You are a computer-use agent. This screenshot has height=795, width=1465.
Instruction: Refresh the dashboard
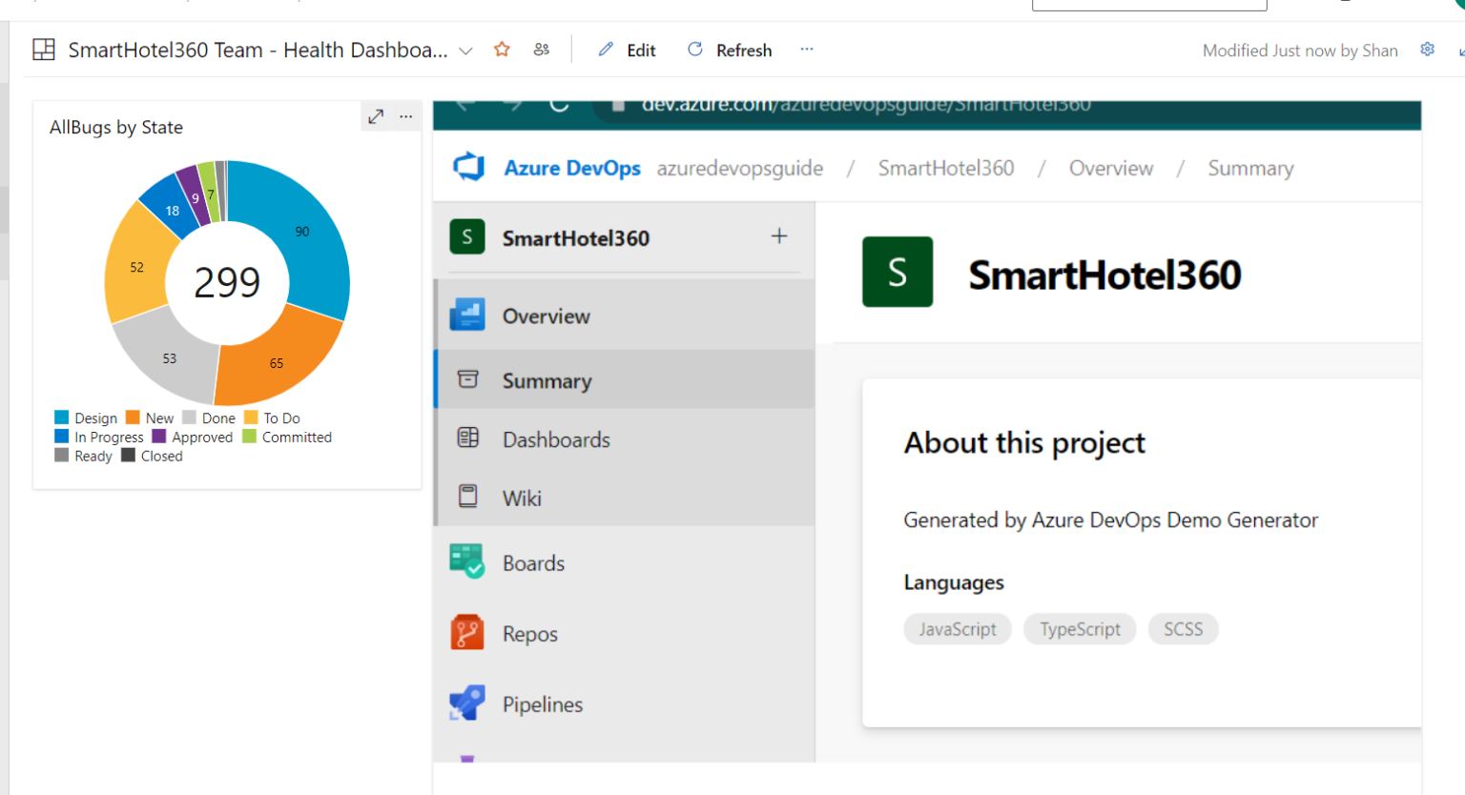(730, 51)
